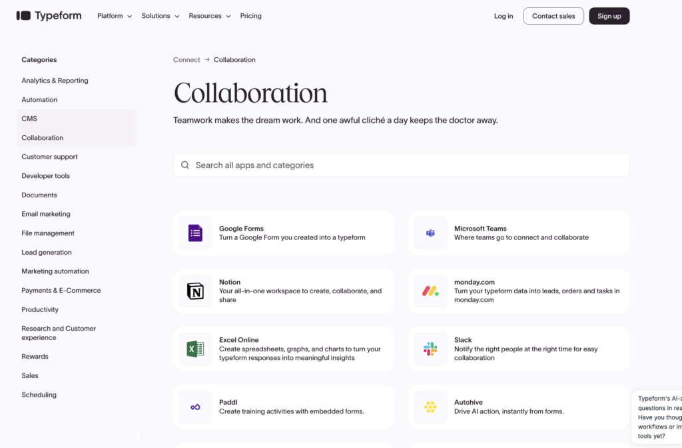Click the Collaboration breadcrumb text
The height and width of the screenshot is (448, 682).
[x=234, y=59]
